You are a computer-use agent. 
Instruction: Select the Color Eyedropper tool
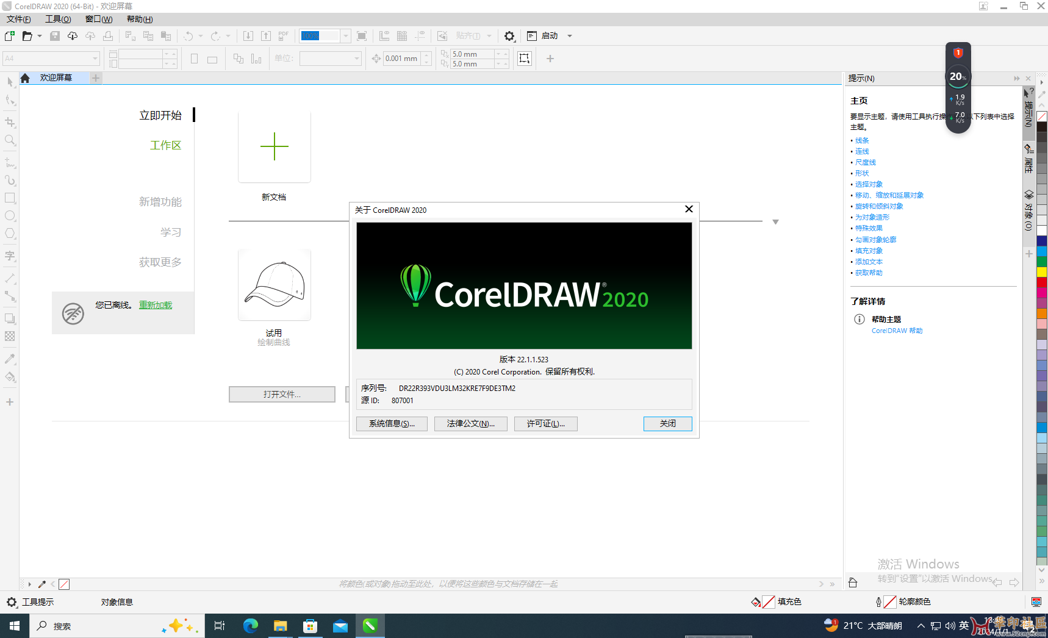(10, 359)
